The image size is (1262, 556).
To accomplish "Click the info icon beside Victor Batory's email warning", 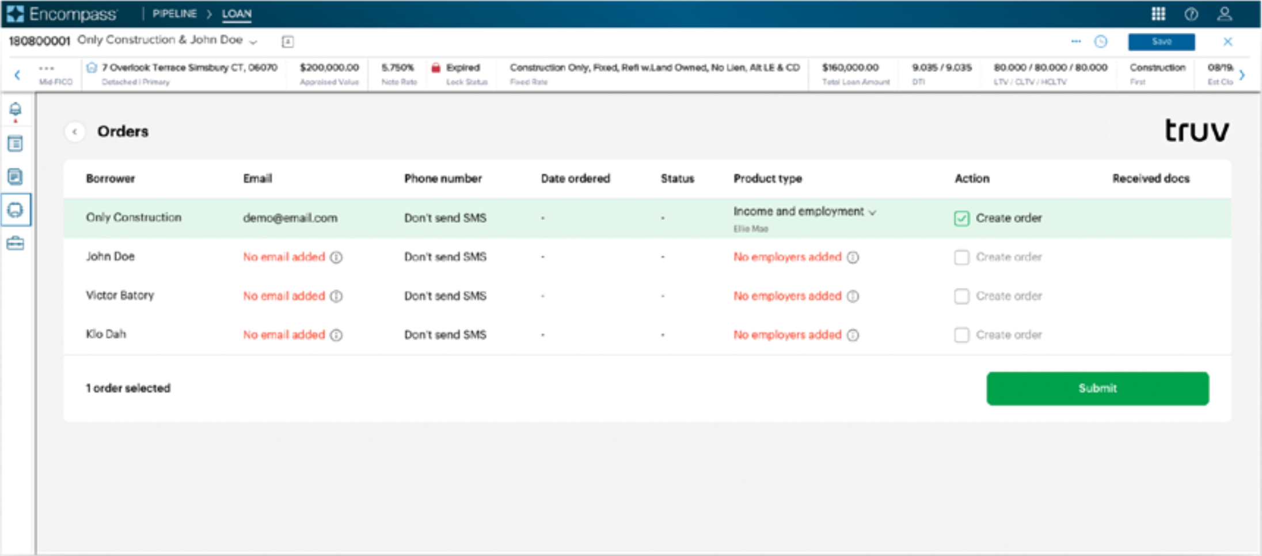I will pos(336,296).
